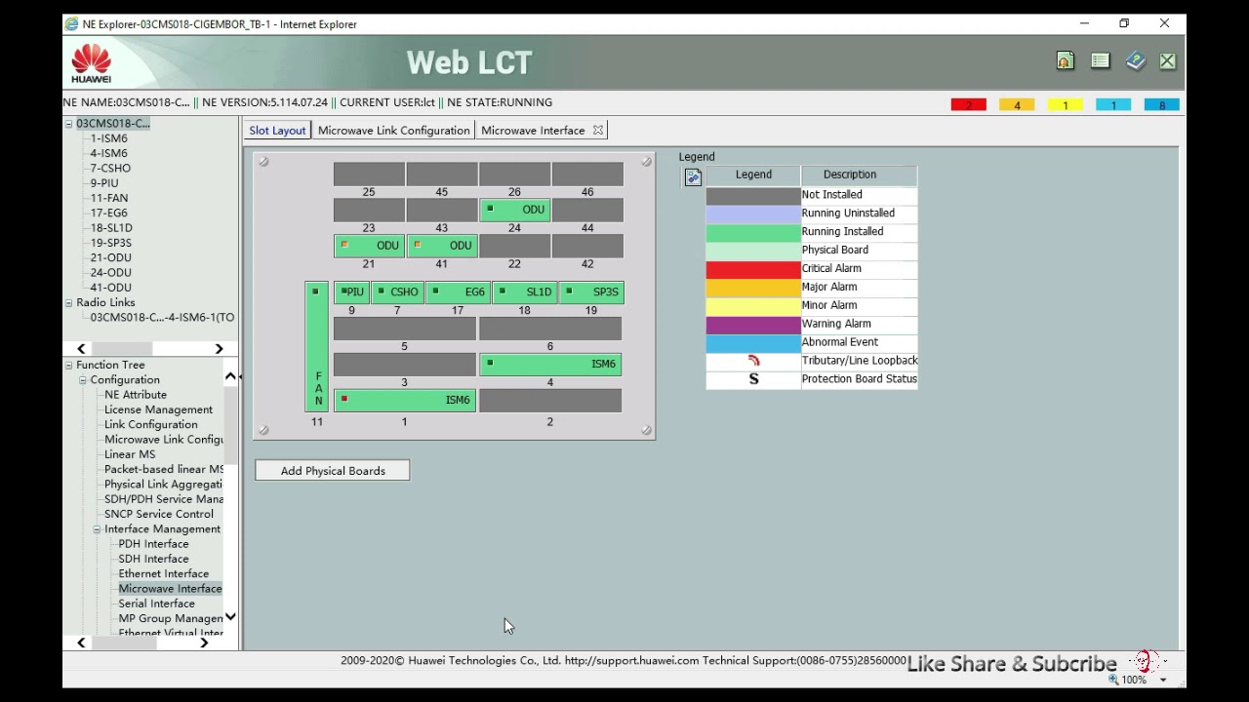The height and width of the screenshot is (702, 1249).
Task: Click the Add Physical Boards button
Action: tap(333, 471)
